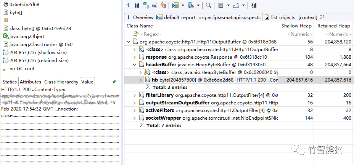Click the <Numeric> filter under Retained Heap
The height and width of the screenshot is (165, 354).
tap(338, 34)
